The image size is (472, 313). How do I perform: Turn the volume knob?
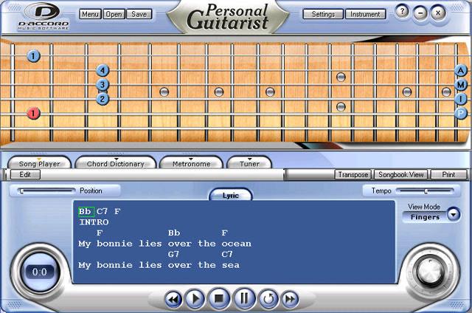pos(430,272)
